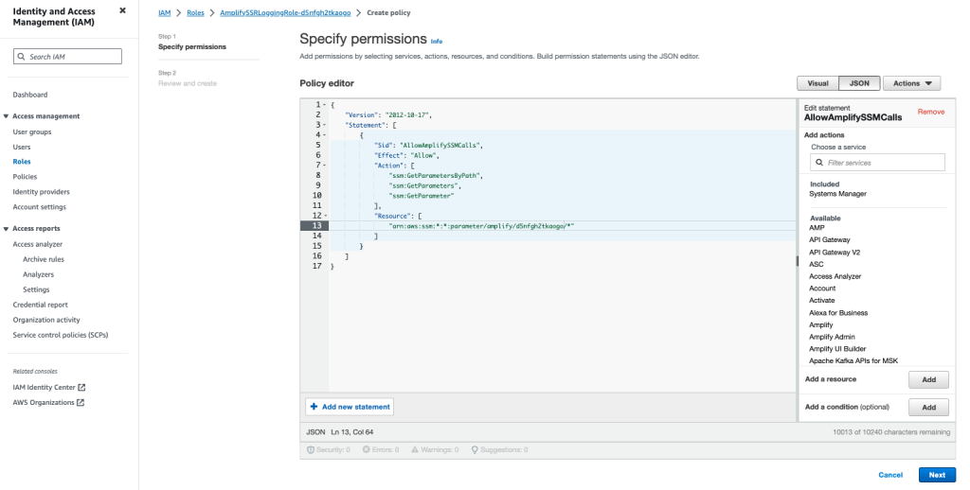This screenshot has height=490, width=970.
Task: Open Account settings
Action: pos(39,207)
